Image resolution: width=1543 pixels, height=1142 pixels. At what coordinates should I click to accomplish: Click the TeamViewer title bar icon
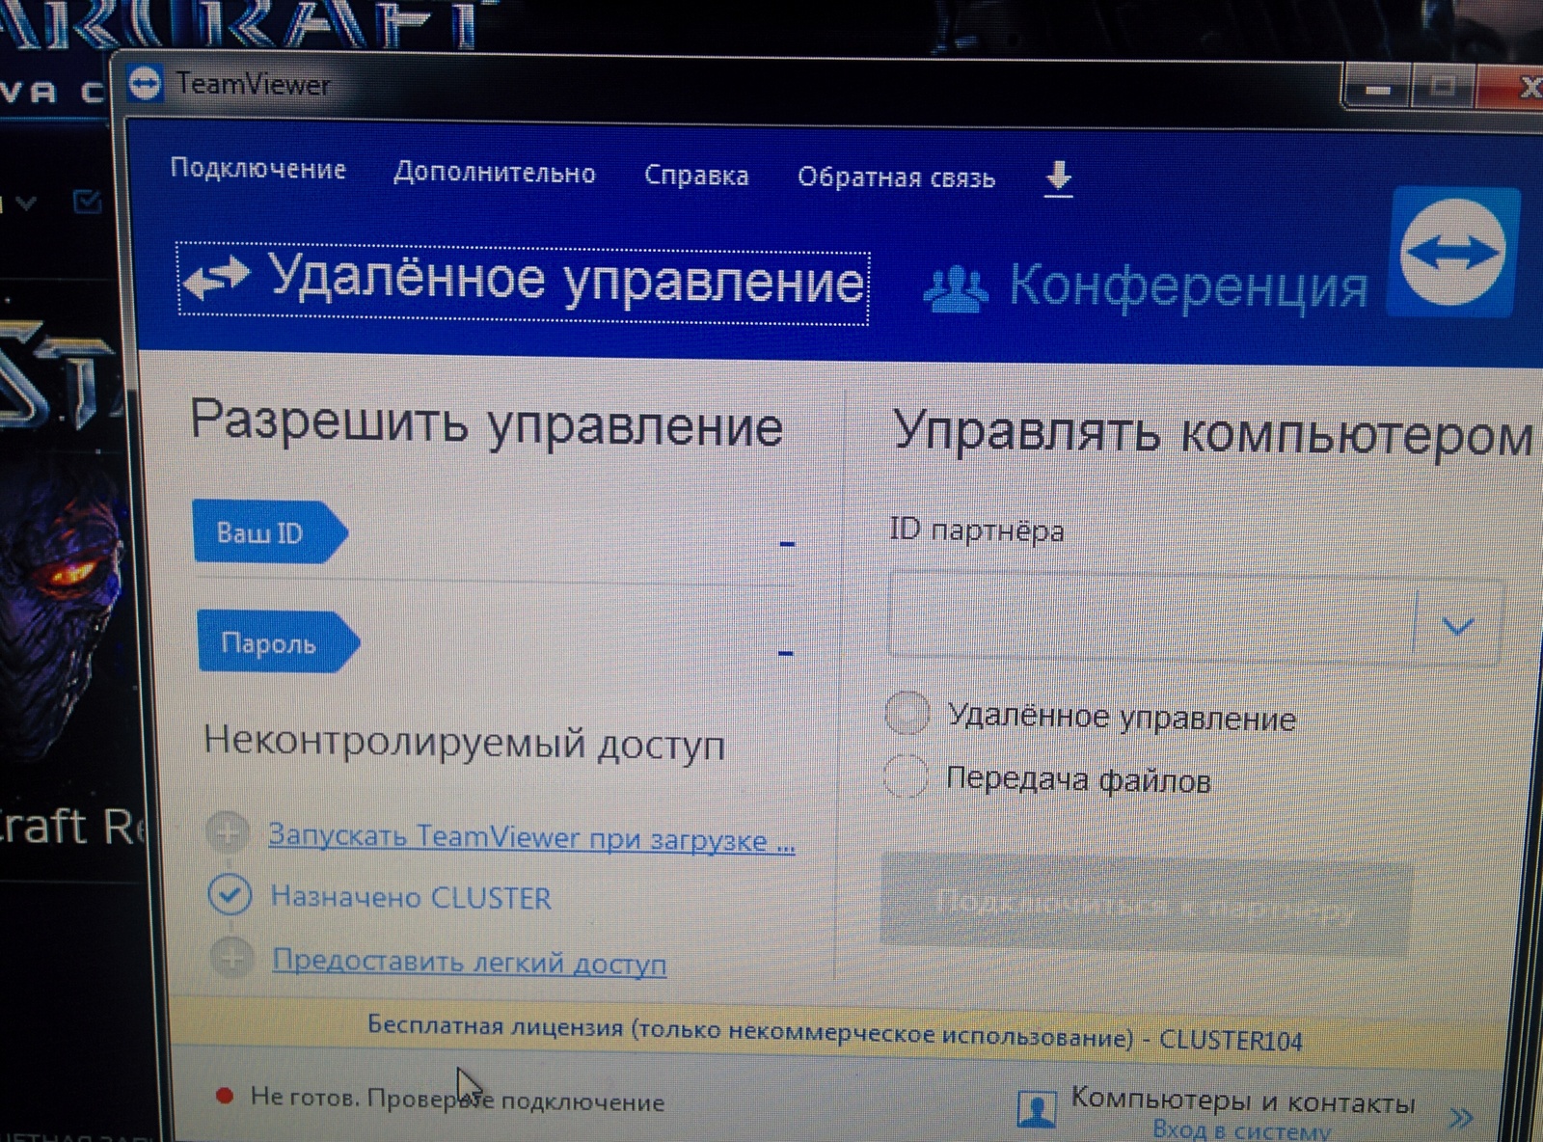[x=145, y=84]
